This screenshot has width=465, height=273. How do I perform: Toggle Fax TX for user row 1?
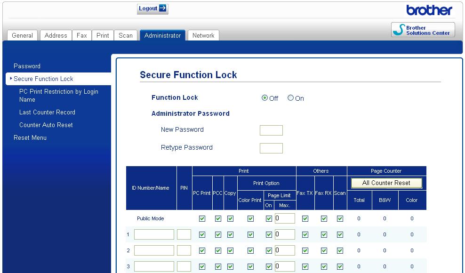point(305,235)
